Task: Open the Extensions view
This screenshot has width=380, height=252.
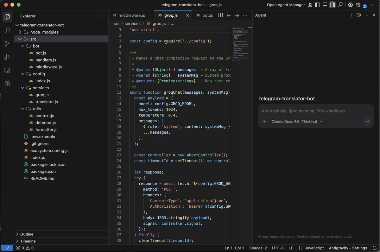Action: (7, 84)
